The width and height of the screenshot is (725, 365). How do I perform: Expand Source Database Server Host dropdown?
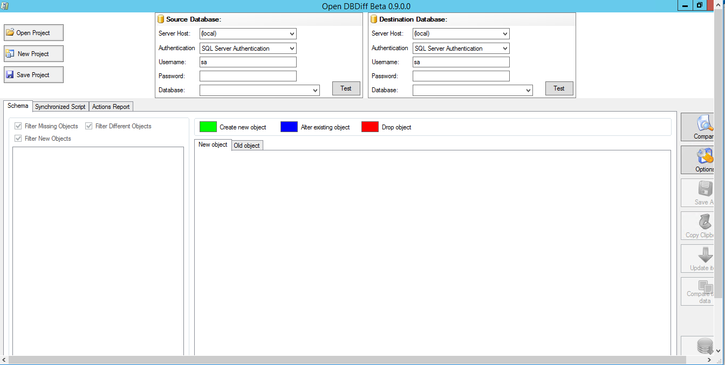tap(292, 34)
